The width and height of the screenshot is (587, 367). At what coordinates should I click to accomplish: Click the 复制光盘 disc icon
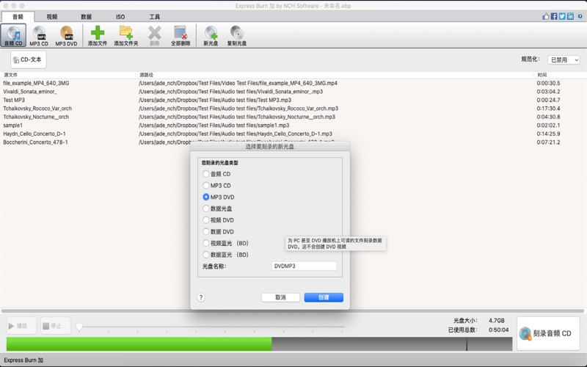point(236,34)
